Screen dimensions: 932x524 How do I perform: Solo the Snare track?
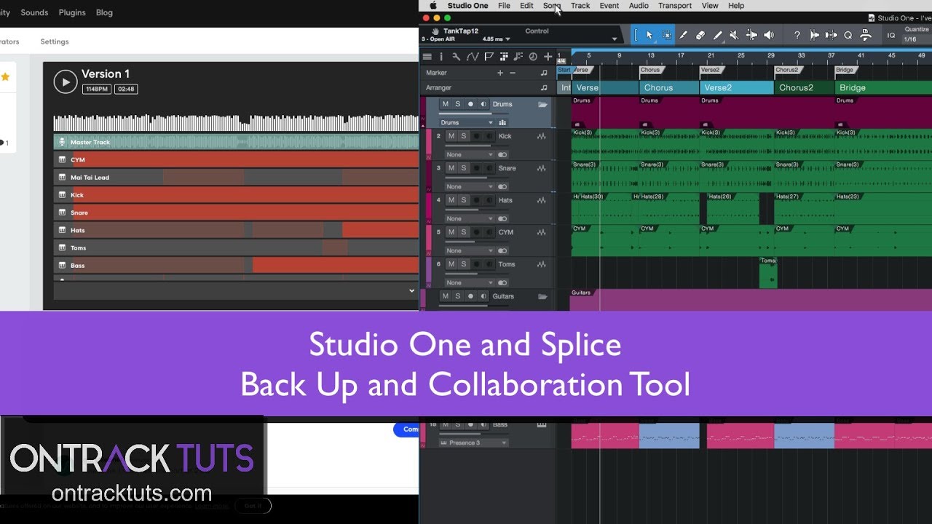coord(463,168)
